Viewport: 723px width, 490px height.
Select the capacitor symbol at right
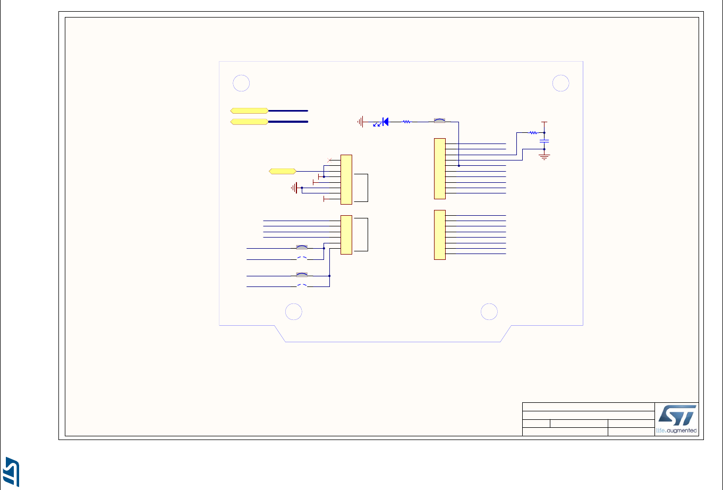(x=545, y=141)
